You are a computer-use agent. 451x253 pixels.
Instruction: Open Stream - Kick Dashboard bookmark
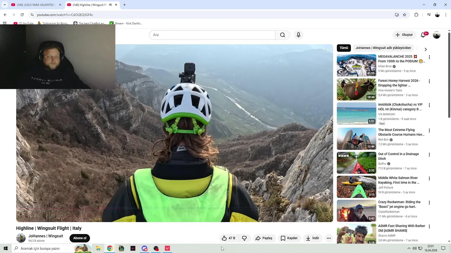[x=125, y=23]
